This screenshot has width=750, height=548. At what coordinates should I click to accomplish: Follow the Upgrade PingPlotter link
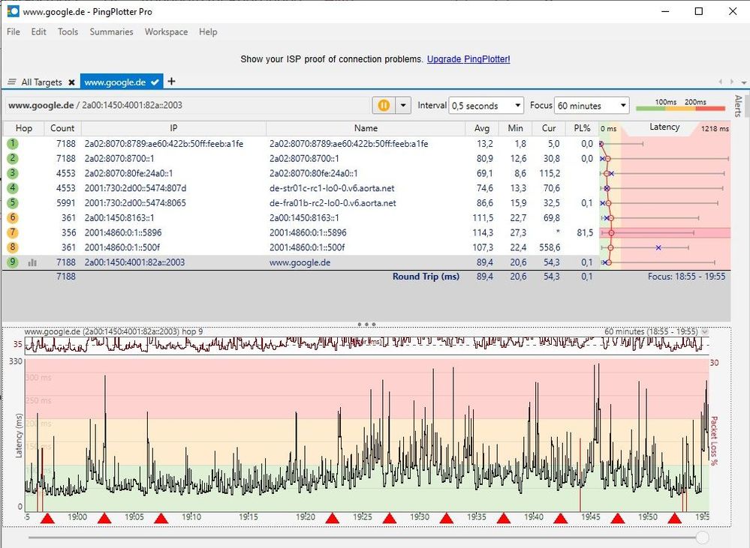tap(468, 59)
